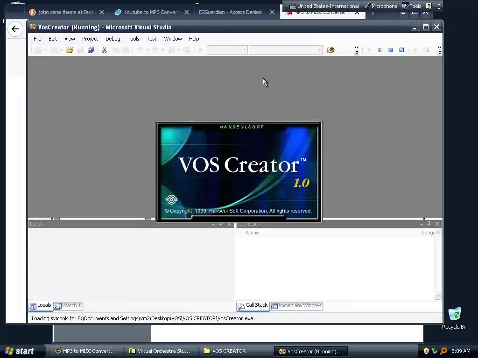Select the john cena theme browser tab

click(67, 12)
